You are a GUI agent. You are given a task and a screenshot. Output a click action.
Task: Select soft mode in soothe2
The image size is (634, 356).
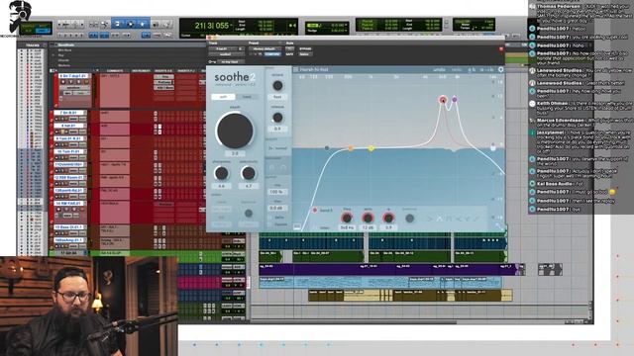coord(223,97)
